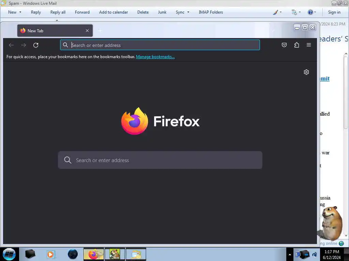
Task: Maximize the Firefox window
Action: tap(305, 28)
